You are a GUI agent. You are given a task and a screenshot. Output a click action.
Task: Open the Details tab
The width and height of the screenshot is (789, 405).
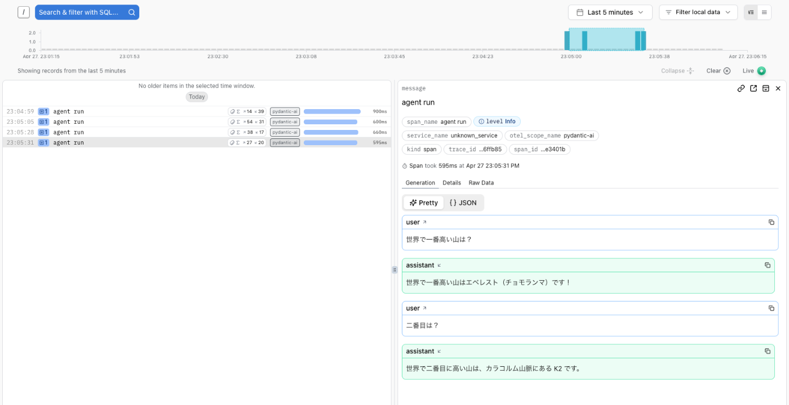point(451,183)
